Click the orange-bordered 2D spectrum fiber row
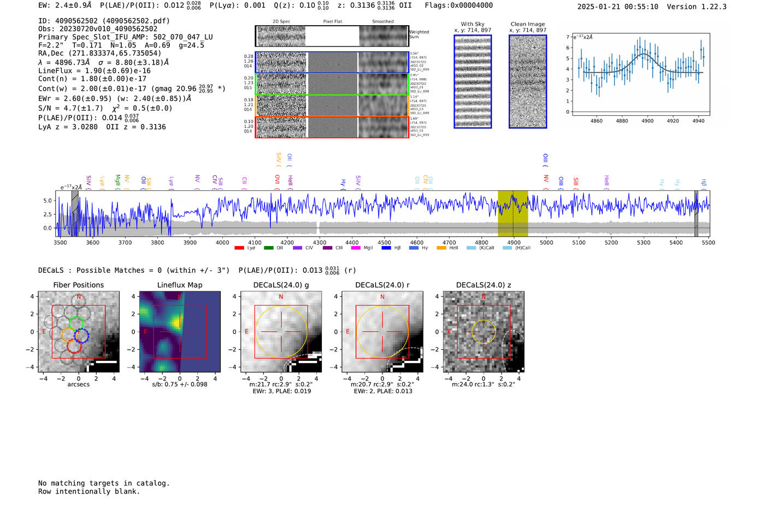The height and width of the screenshot is (521, 765). [332, 106]
